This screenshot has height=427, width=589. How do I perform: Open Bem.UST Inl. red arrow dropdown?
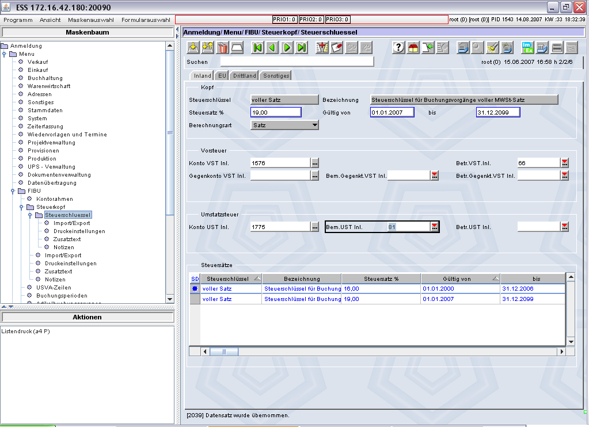[x=435, y=227]
